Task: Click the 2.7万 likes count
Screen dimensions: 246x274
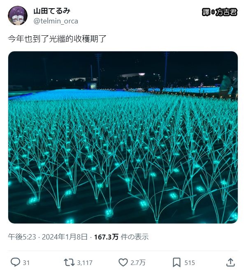Action: point(138,262)
